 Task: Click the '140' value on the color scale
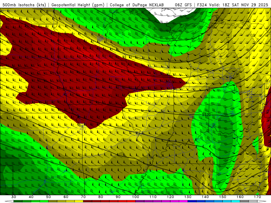[205, 197]
